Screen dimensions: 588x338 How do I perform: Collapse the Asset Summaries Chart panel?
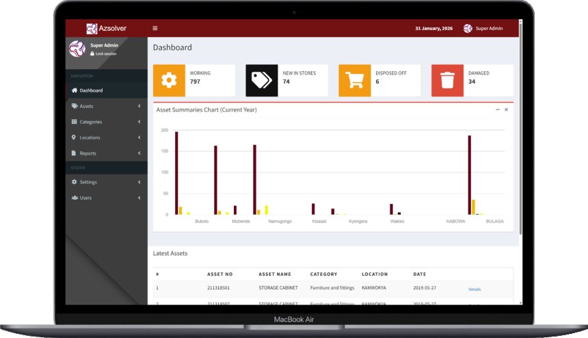[498, 109]
